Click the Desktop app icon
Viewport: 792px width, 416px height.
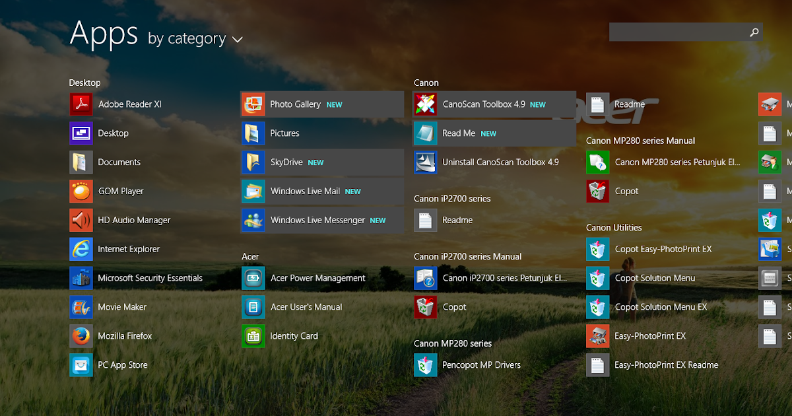(81, 133)
